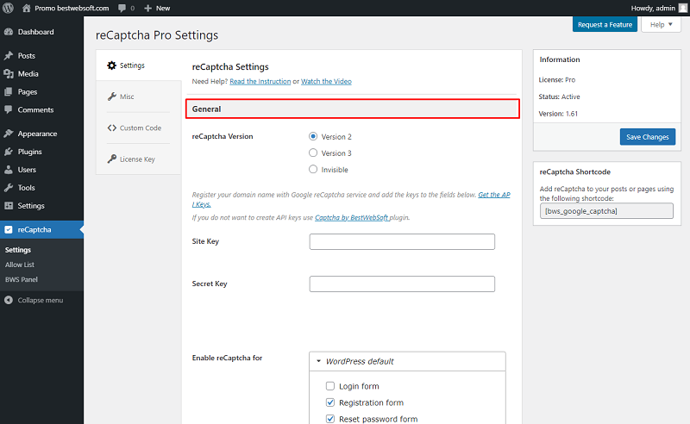Uncheck the Reset password form checkbox
Image resolution: width=690 pixels, height=424 pixels.
(x=330, y=419)
